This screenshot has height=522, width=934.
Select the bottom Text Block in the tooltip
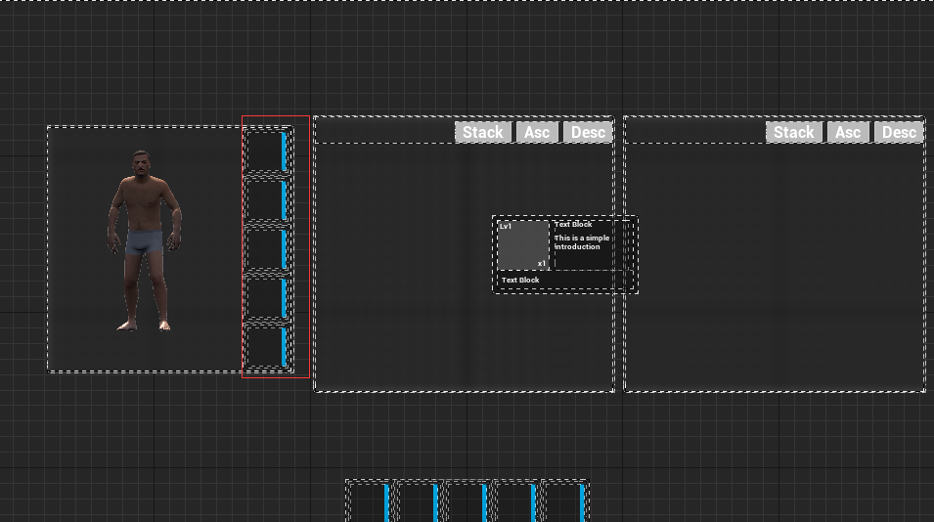[x=520, y=281]
